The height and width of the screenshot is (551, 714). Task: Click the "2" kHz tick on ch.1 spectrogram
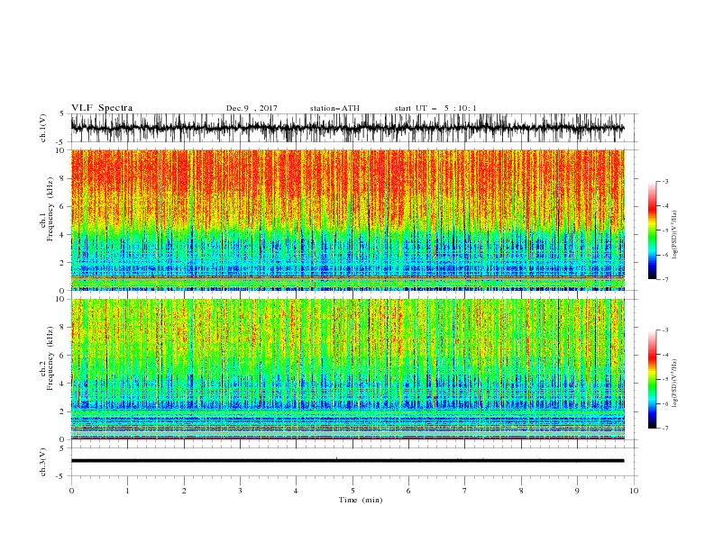[x=62, y=263]
